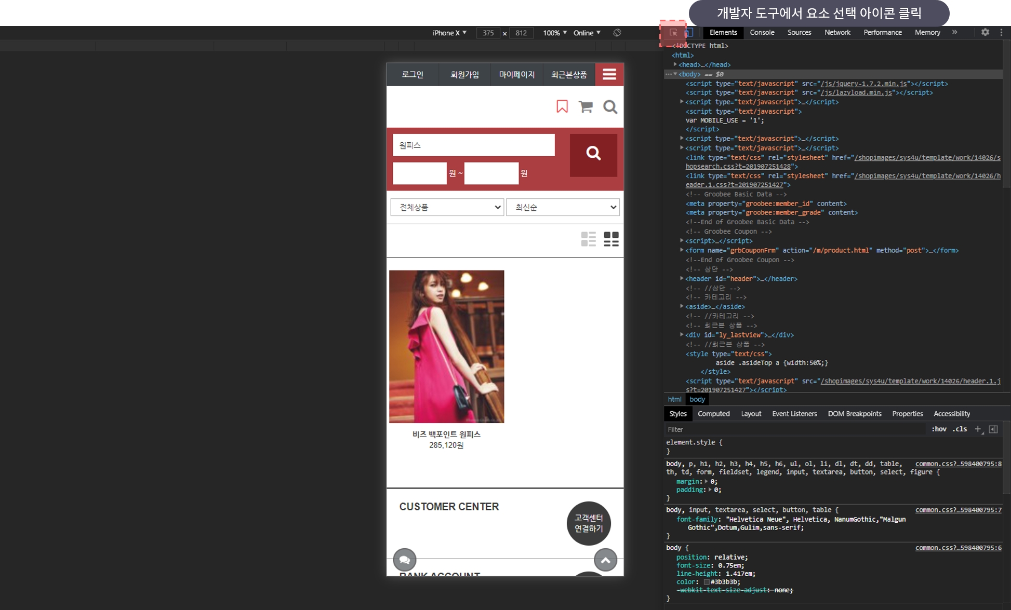Click the shopping cart icon
Screen dimensions: 1011x610
[586, 107]
